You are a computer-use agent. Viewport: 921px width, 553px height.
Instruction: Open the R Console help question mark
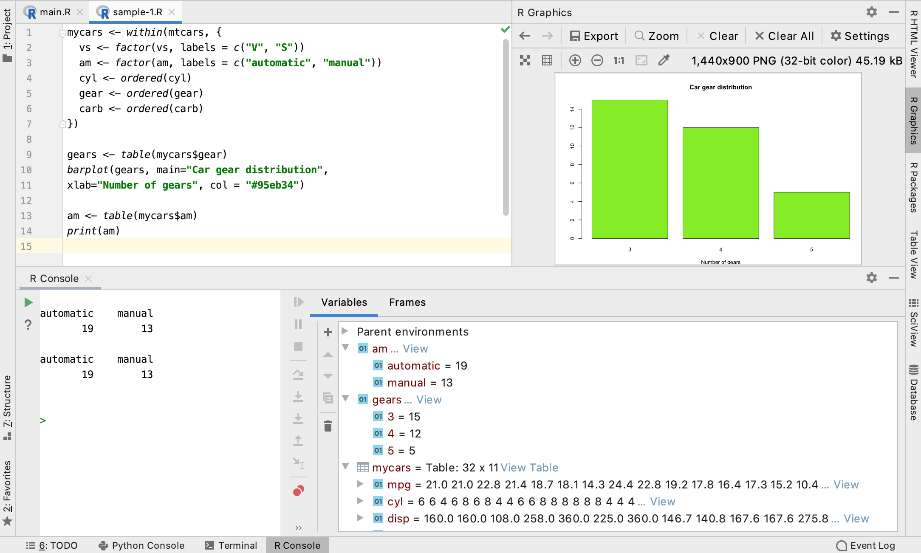[x=28, y=325]
